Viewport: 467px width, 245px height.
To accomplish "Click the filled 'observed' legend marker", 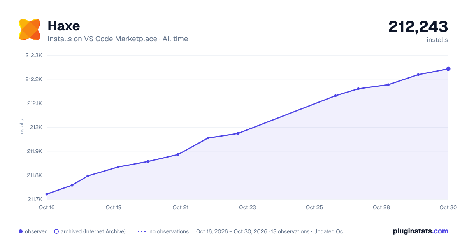I will pos(21,231).
